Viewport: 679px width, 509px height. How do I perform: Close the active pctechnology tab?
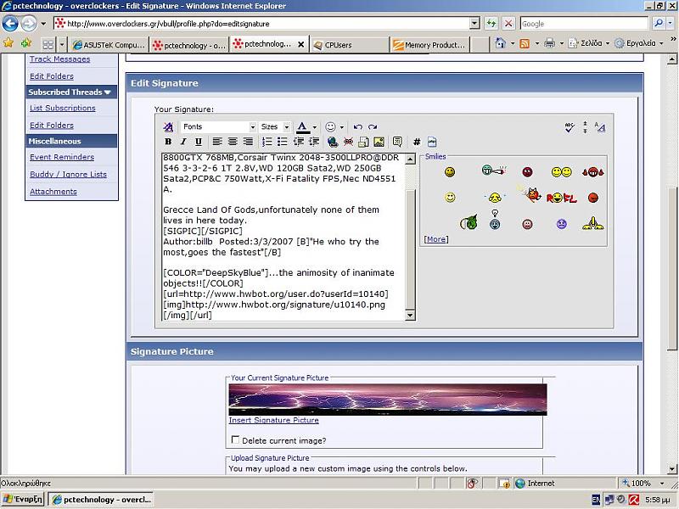coord(301,45)
